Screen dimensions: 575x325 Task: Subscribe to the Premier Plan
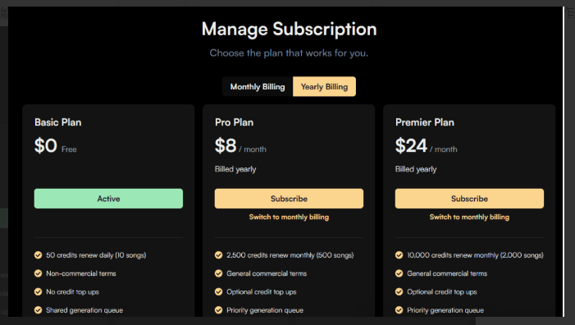click(x=469, y=199)
